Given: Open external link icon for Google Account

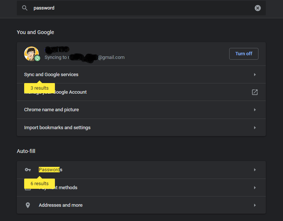Looking at the screenshot, I should (255, 92).
